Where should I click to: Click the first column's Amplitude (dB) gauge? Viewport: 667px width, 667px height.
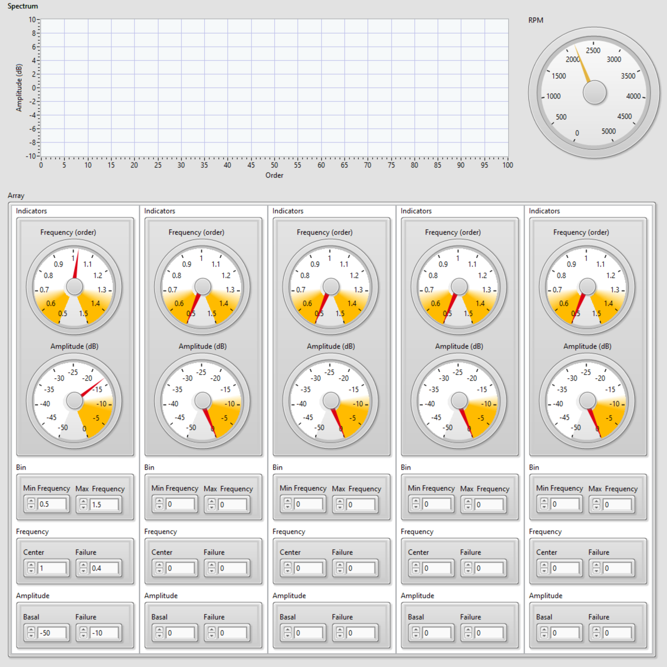click(74, 401)
